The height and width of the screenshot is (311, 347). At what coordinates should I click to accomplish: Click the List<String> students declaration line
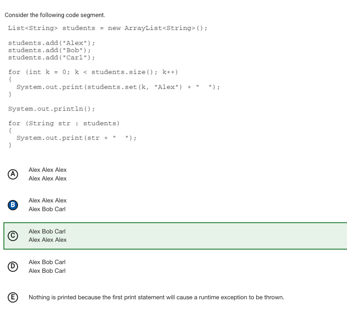click(x=108, y=28)
